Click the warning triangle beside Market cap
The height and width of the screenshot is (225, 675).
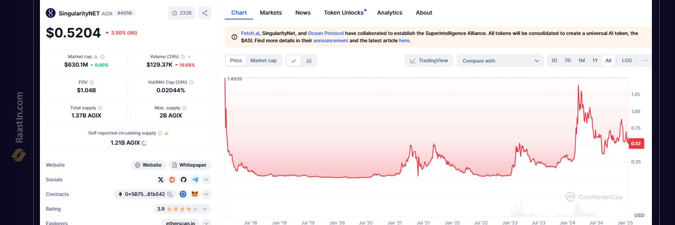96,57
